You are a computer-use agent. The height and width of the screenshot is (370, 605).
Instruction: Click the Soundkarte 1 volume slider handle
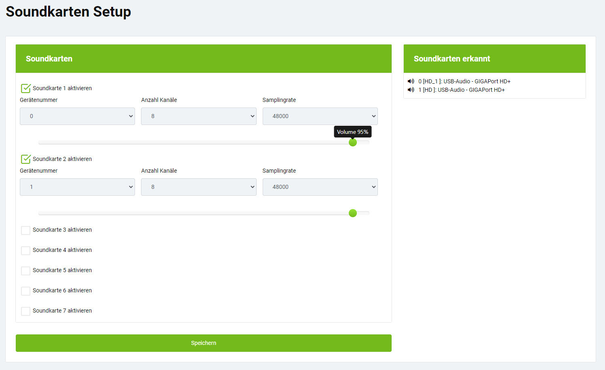coord(353,142)
